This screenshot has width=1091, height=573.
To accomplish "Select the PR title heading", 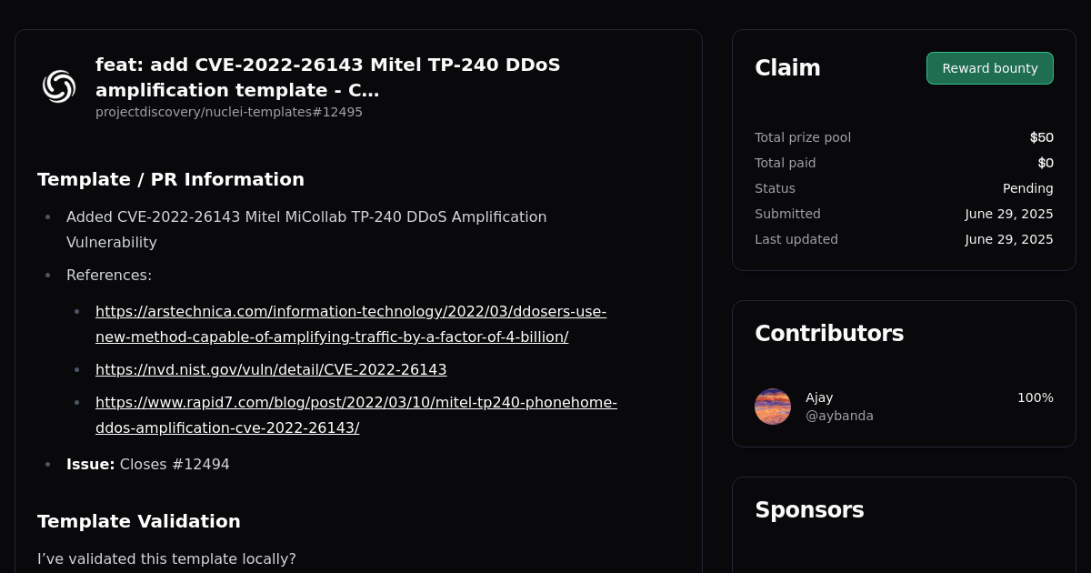I will [x=328, y=77].
